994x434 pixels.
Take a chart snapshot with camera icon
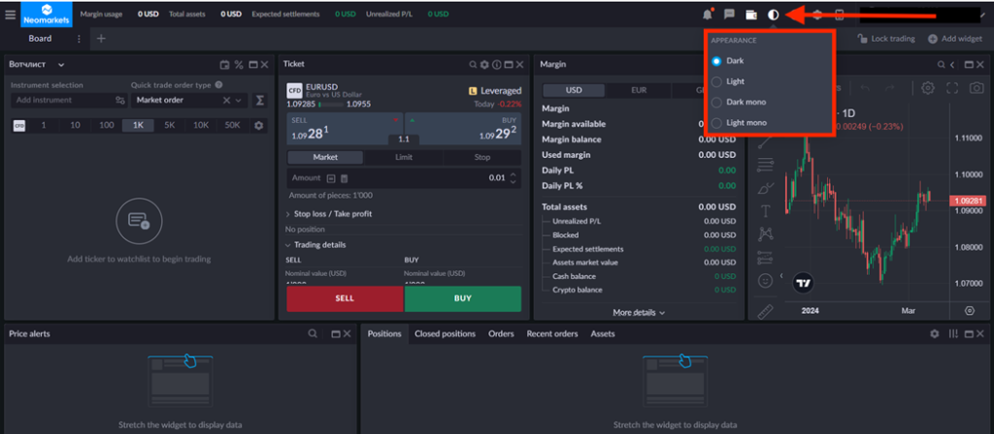pos(977,88)
